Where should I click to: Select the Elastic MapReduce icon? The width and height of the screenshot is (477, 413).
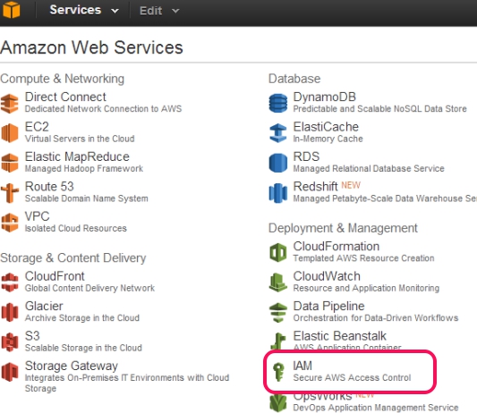pos(10,163)
